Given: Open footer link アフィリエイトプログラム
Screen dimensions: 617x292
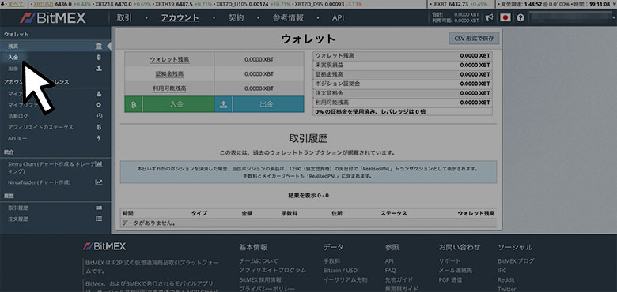Looking at the screenshot, I should [272, 271].
